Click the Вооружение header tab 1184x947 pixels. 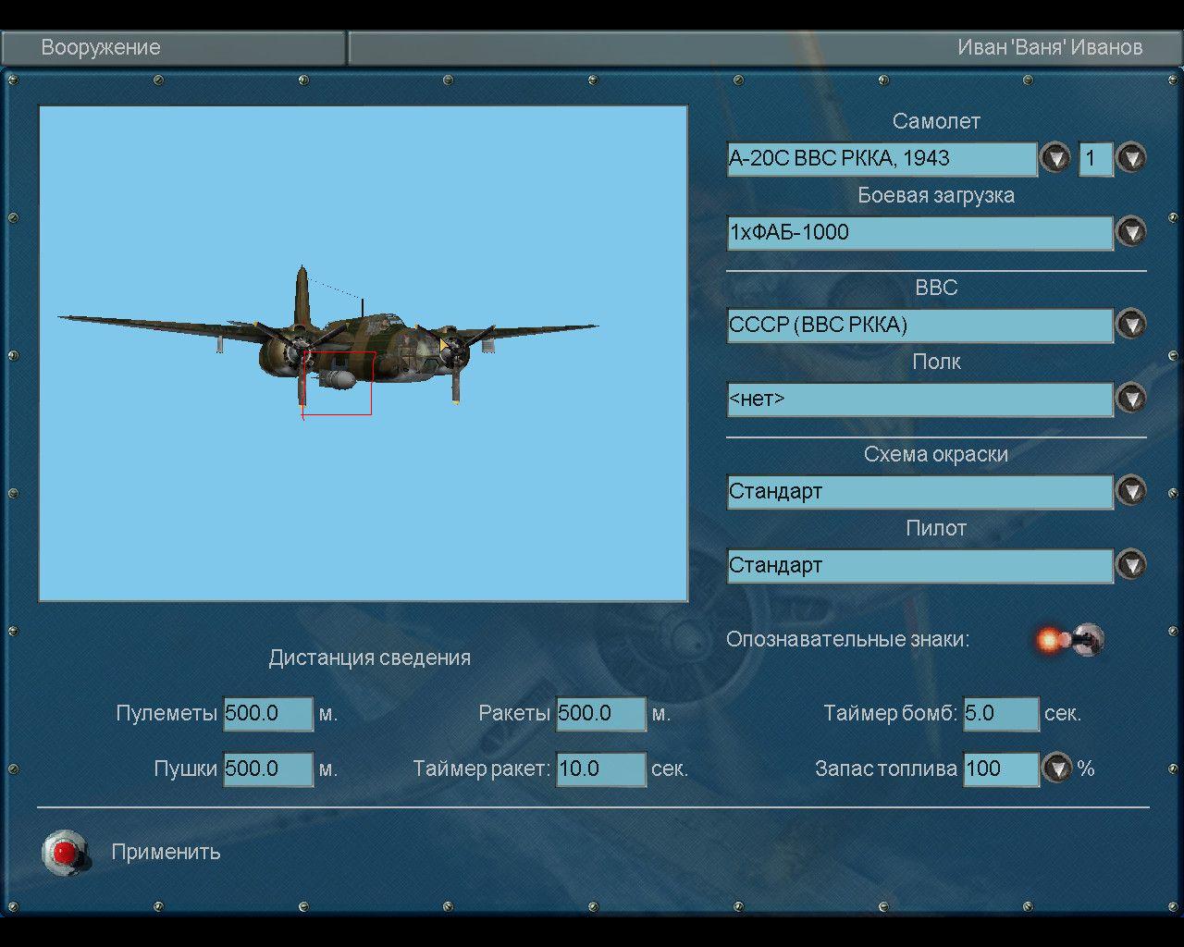(x=101, y=47)
